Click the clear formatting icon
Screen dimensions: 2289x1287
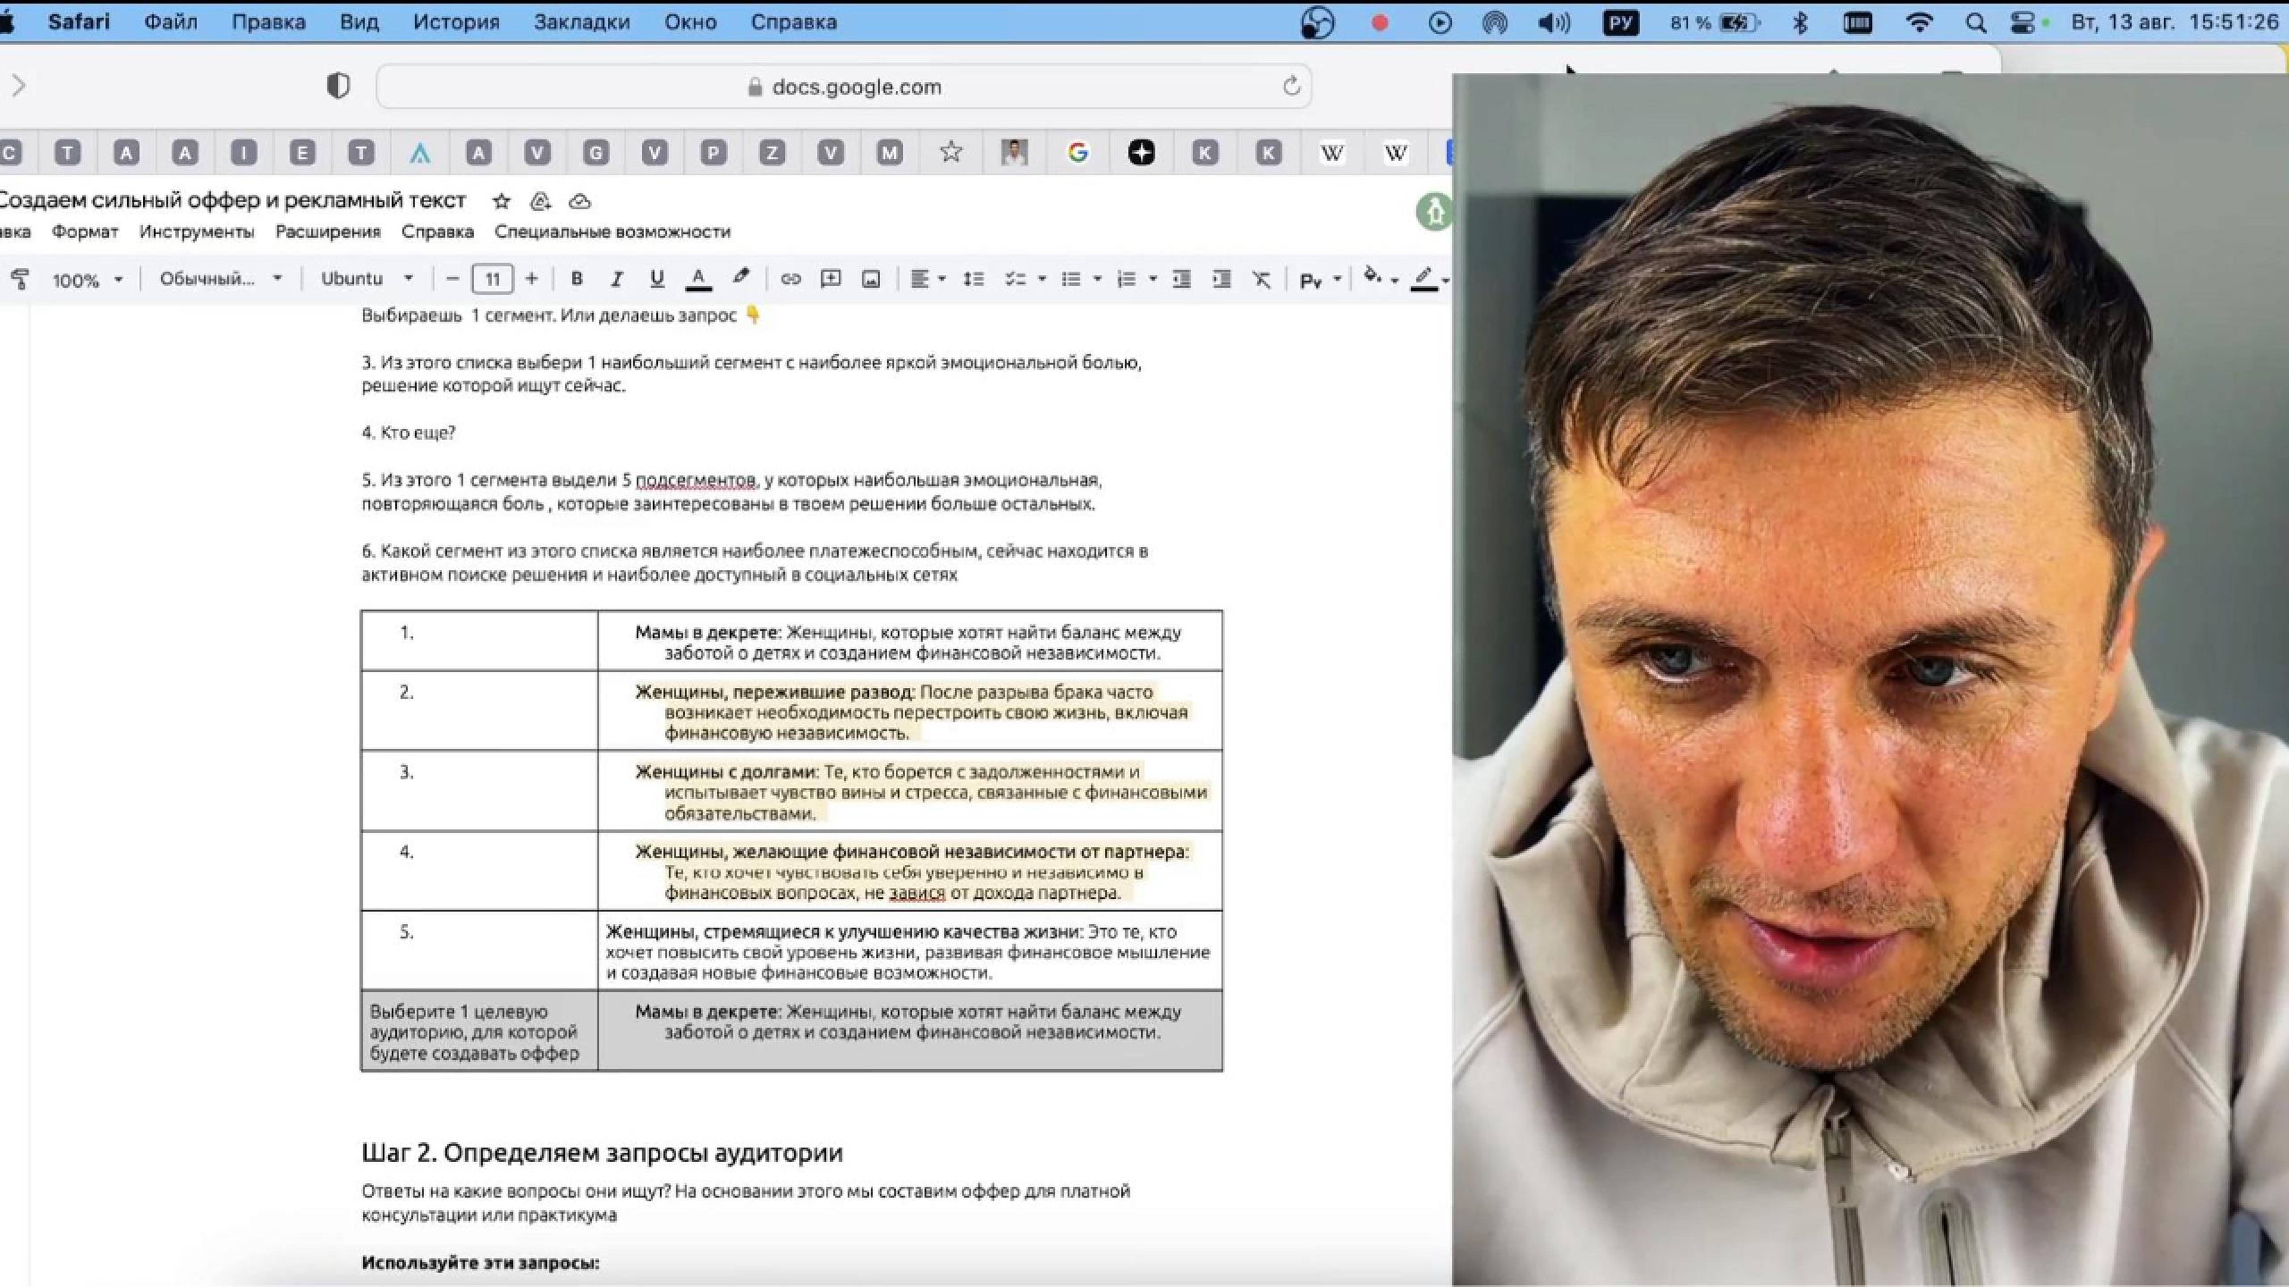click(x=1261, y=279)
